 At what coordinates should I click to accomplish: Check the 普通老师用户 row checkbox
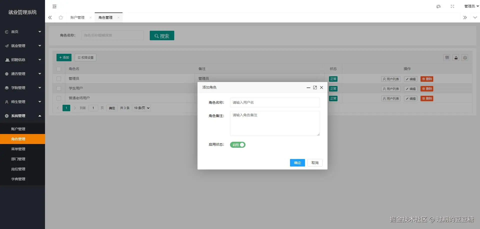click(x=59, y=98)
